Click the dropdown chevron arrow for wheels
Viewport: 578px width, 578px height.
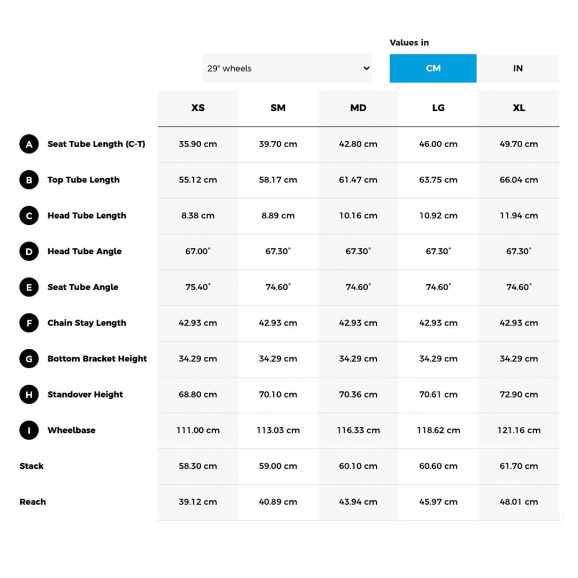pos(366,69)
